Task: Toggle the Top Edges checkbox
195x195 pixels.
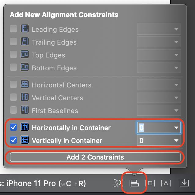Action: point(13,54)
